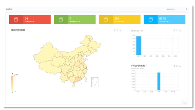
Task: Click the Monday bar in weekly chart
Action: [x=139, y=46]
